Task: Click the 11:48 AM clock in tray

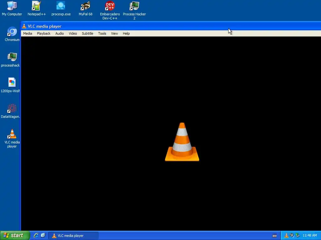Action: 309,236
